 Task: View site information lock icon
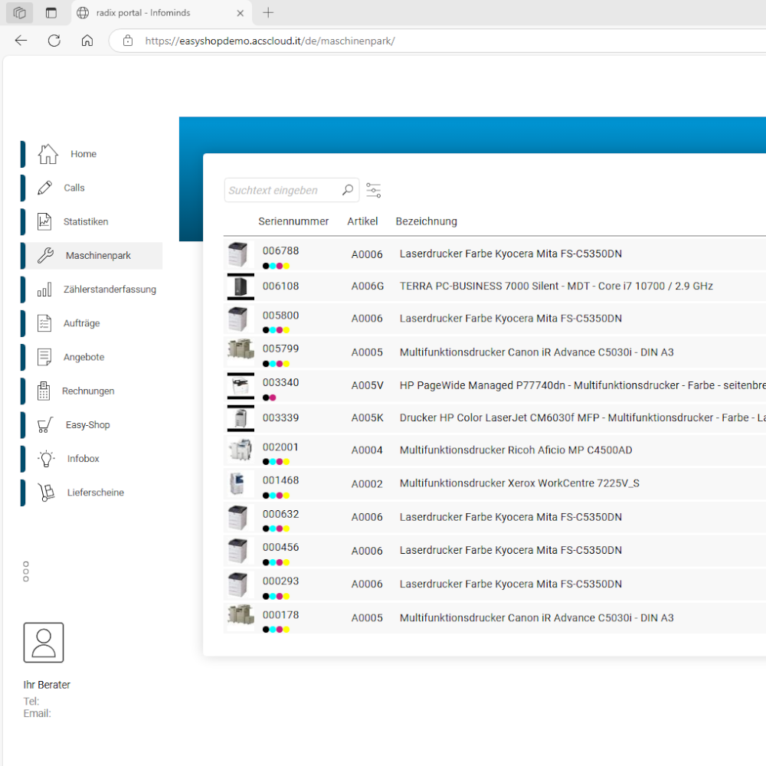coord(128,41)
